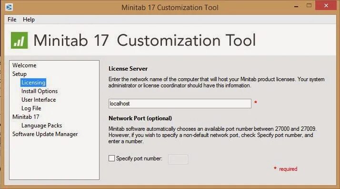This screenshot has height=189, width=340.
Task: Minimize the Customization Tool window
Action: pyautogui.click(x=296, y=7)
